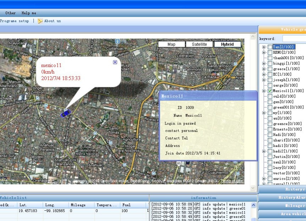Check the au[0/100] checkbox
Screen dimensions: 306x221
[x=270, y=118]
